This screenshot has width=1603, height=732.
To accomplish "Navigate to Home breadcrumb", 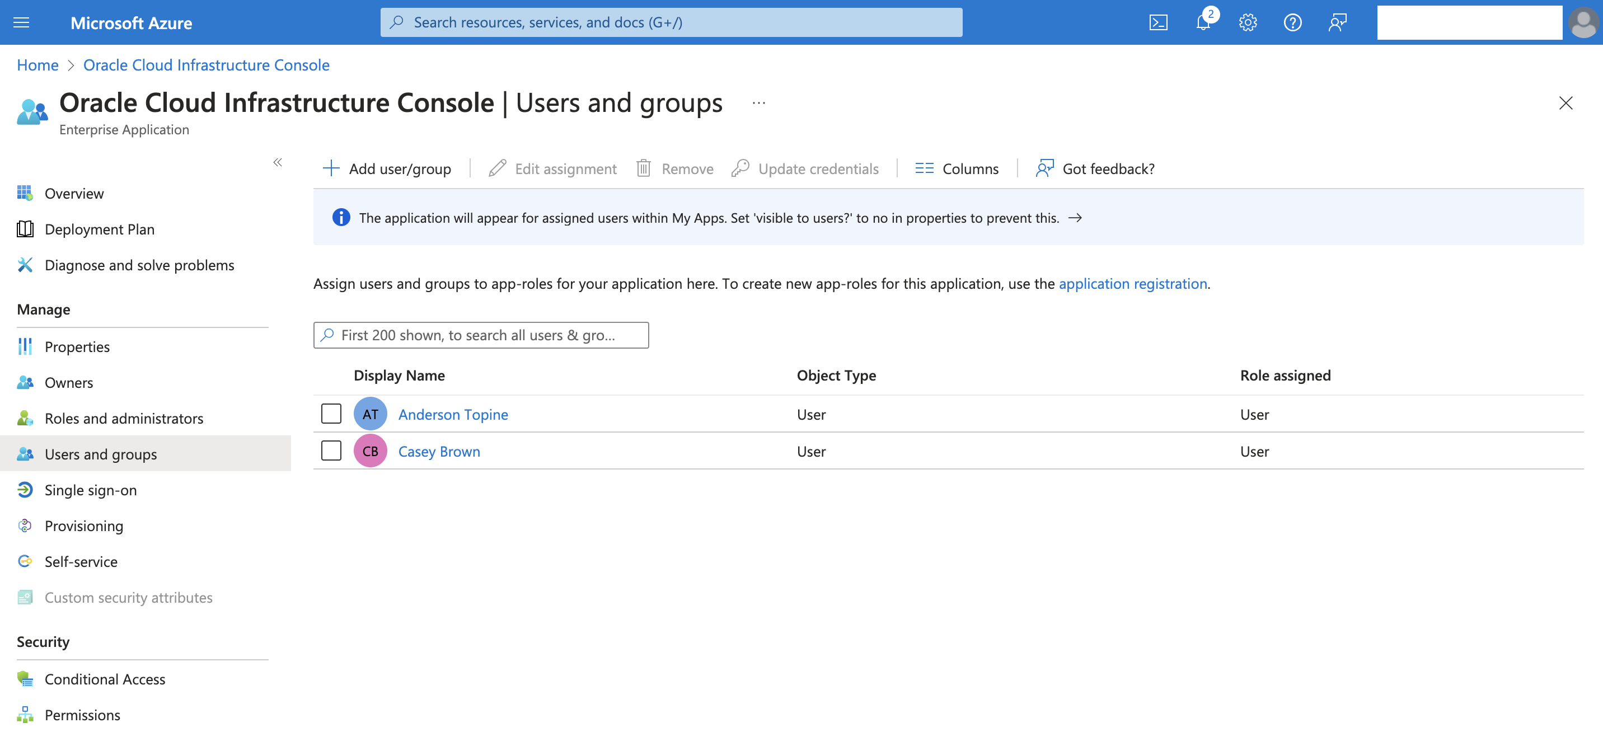I will 38,65.
